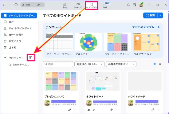The image size is (169, 114).
Task: Choose the ペルソナ ビルダー template
Action: click(x=147, y=44)
